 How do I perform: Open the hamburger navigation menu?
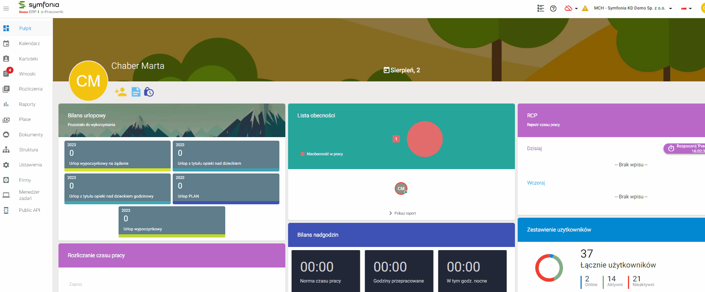[6, 8]
